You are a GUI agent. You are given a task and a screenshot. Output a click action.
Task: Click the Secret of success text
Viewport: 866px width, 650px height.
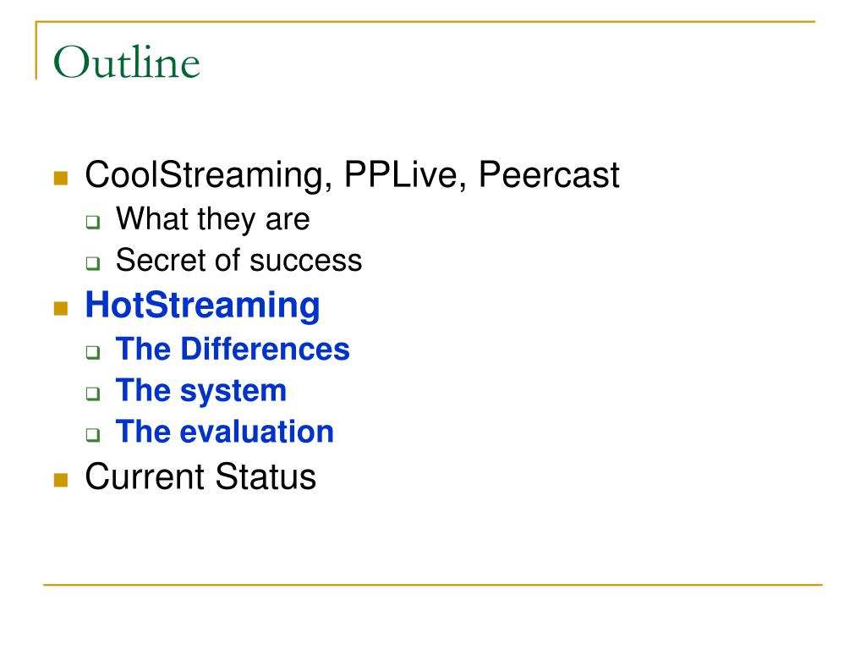[238, 260]
